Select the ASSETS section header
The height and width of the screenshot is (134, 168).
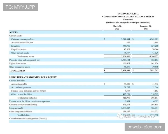tap(13, 32)
